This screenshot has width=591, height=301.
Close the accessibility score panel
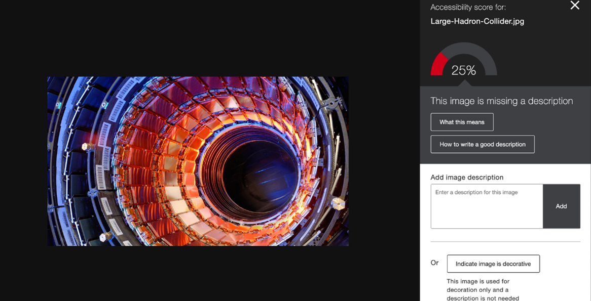pos(575,5)
